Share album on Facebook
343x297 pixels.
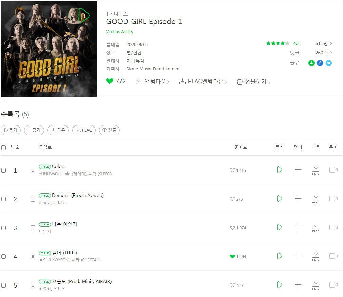(x=320, y=63)
